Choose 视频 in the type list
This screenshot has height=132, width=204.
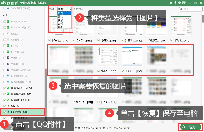64,20
